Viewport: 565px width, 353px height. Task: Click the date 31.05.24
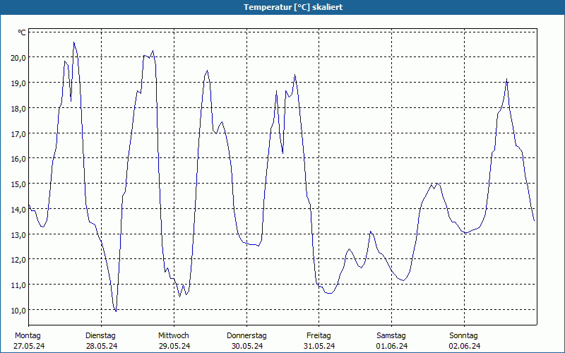click(x=319, y=346)
